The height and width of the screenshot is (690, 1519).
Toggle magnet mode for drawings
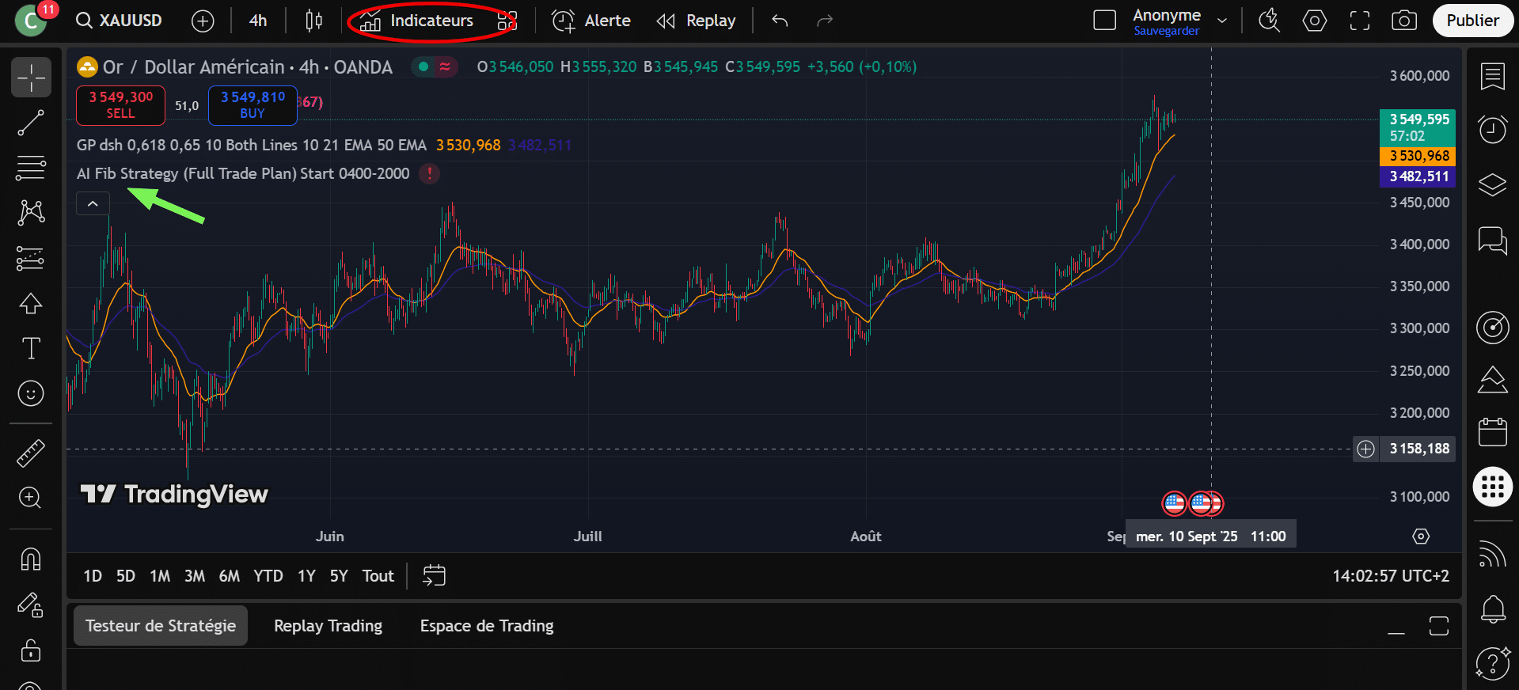[x=31, y=559]
